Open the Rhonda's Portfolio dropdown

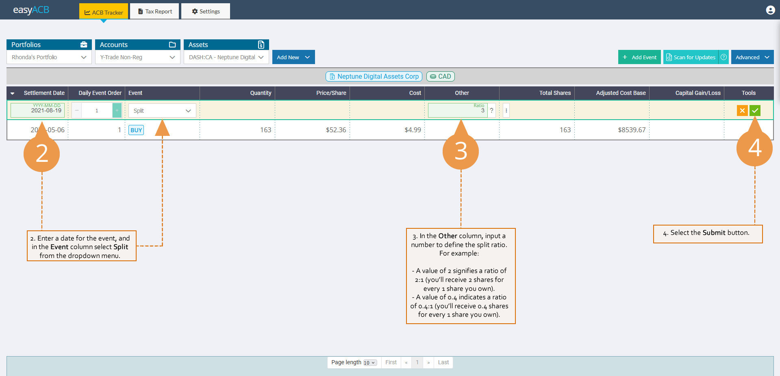click(49, 57)
